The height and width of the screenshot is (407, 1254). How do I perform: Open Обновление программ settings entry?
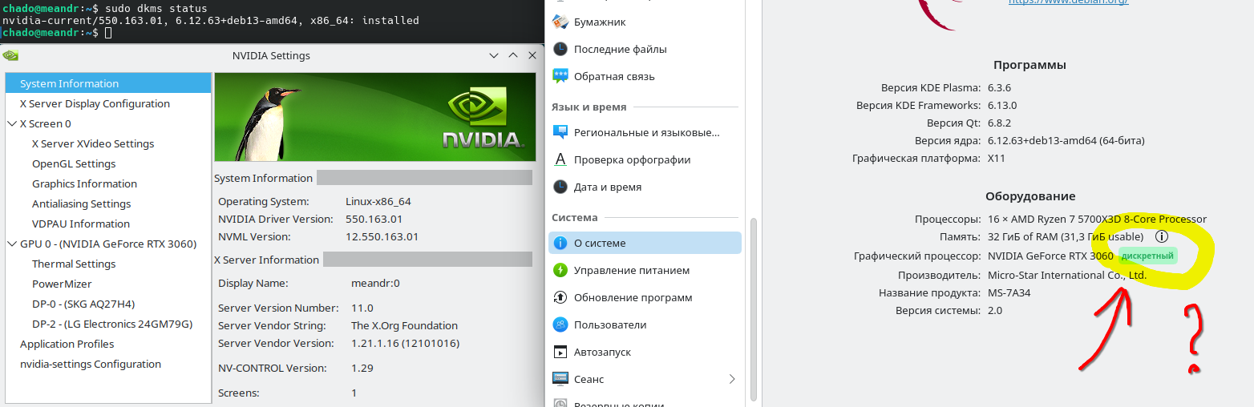645,297
